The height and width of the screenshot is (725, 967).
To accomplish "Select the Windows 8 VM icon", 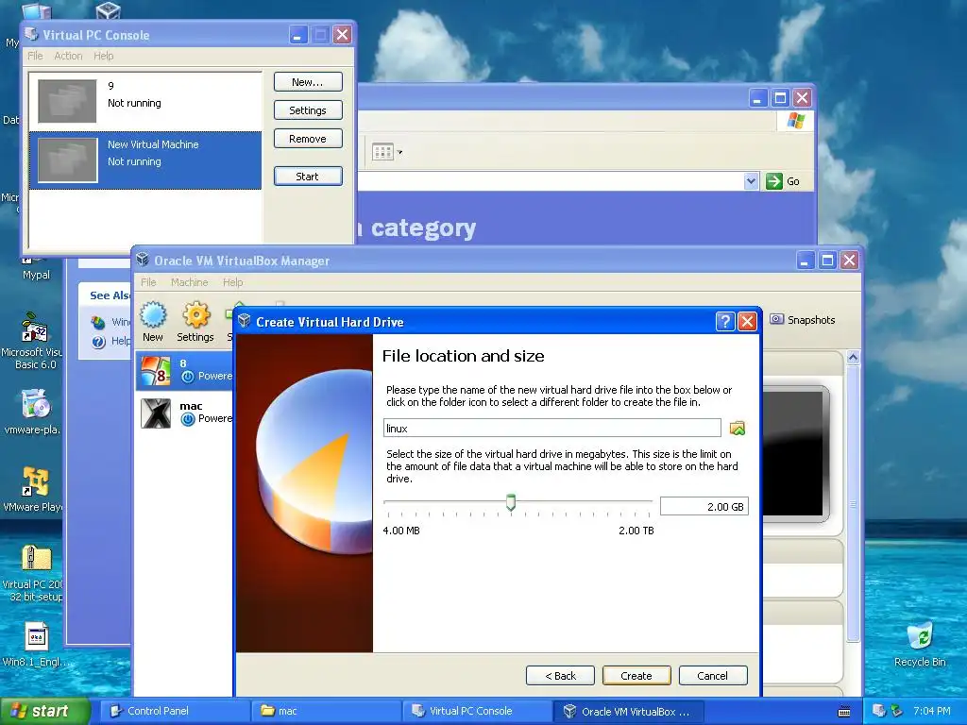I will coord(156,370).
